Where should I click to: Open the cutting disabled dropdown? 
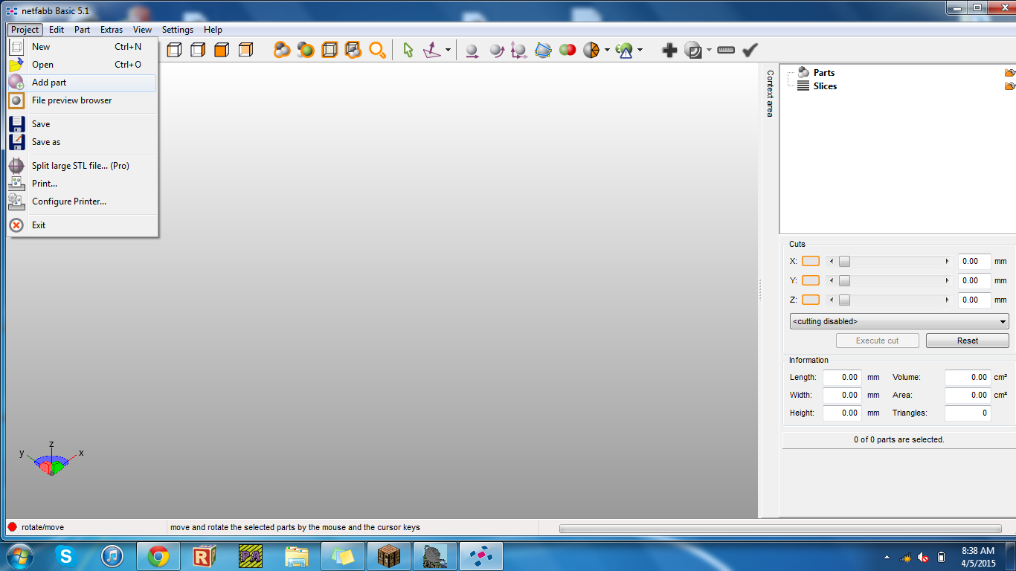[899, 322]
